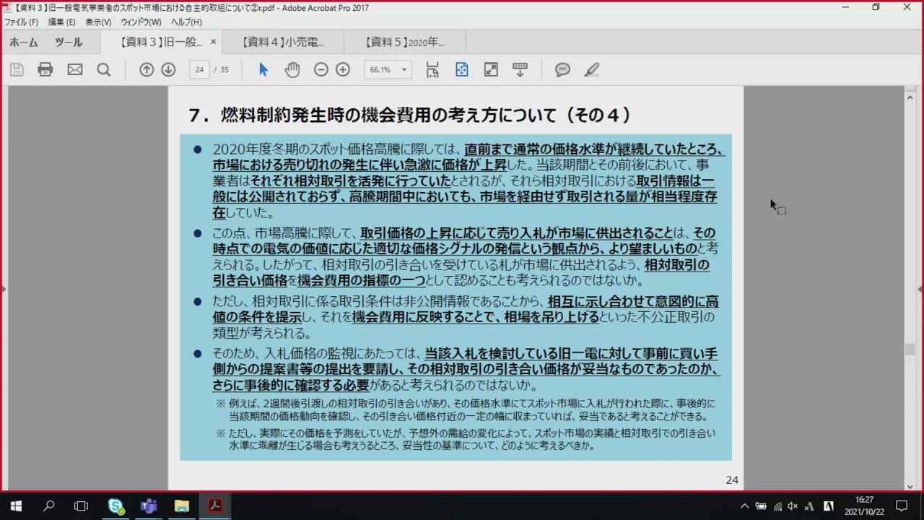The width and height of the screenshot is (924, 520).
Task: Zoom in with plus circle
Action: (343, 70)
